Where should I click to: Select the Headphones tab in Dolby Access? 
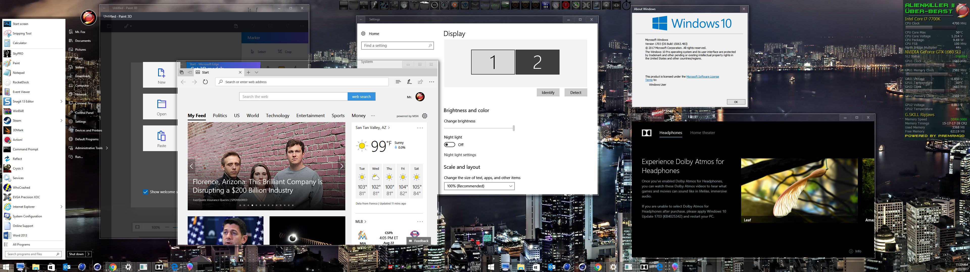click(671, 133)
